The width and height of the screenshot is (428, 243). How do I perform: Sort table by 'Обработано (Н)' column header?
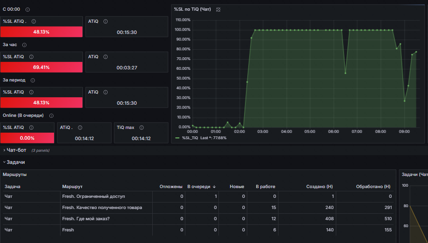coord(373,187)
